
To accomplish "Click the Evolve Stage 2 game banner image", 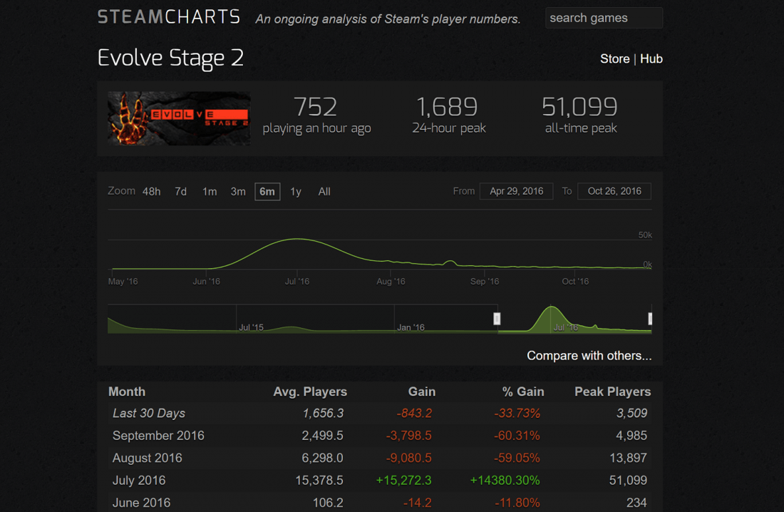I will pos(179,118).
